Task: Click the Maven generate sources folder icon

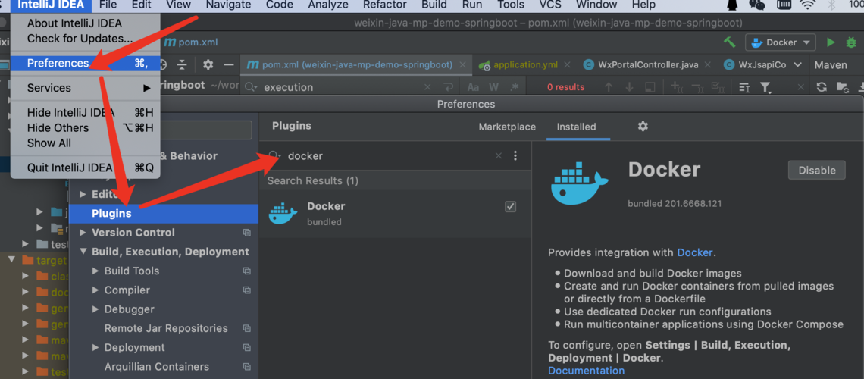Action: (x=842, y=87)
